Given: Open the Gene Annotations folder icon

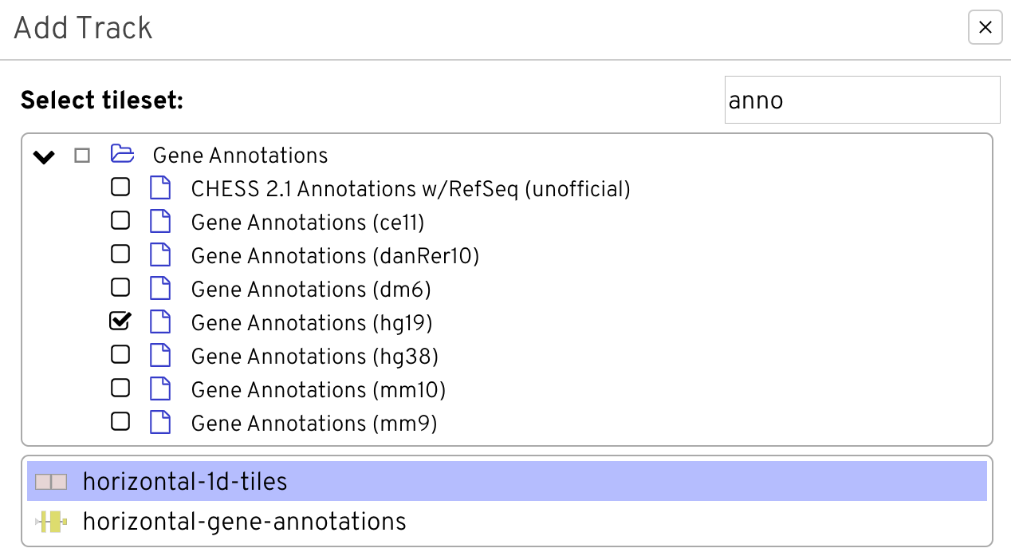Looking at the screenshot, I should (122, 154).
